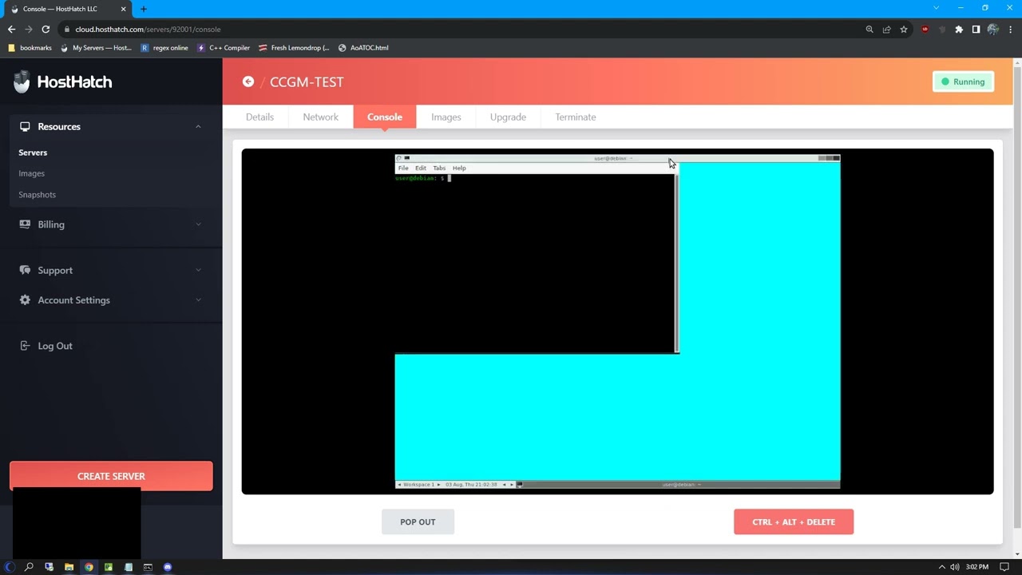
Task: Open the tab search dropdown in Chrome title bar
Action: tap(936, 8)
